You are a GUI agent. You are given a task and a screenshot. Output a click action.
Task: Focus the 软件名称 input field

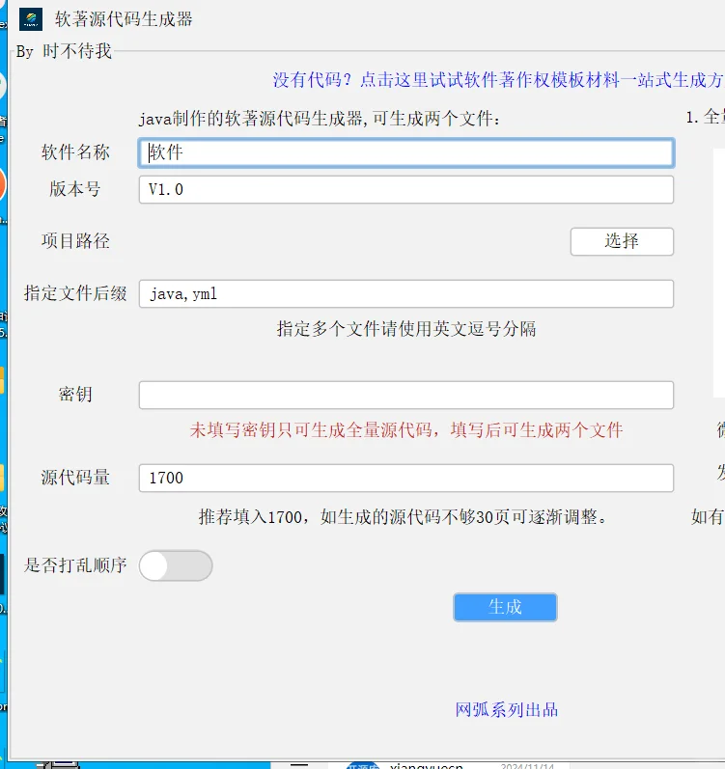click(x=406, y=153)
